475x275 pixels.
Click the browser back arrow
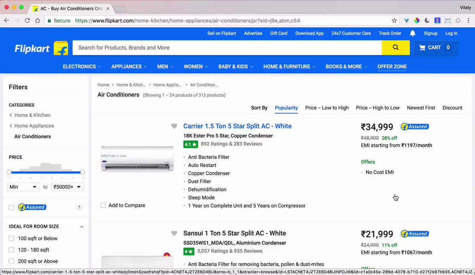pos(7,21)
